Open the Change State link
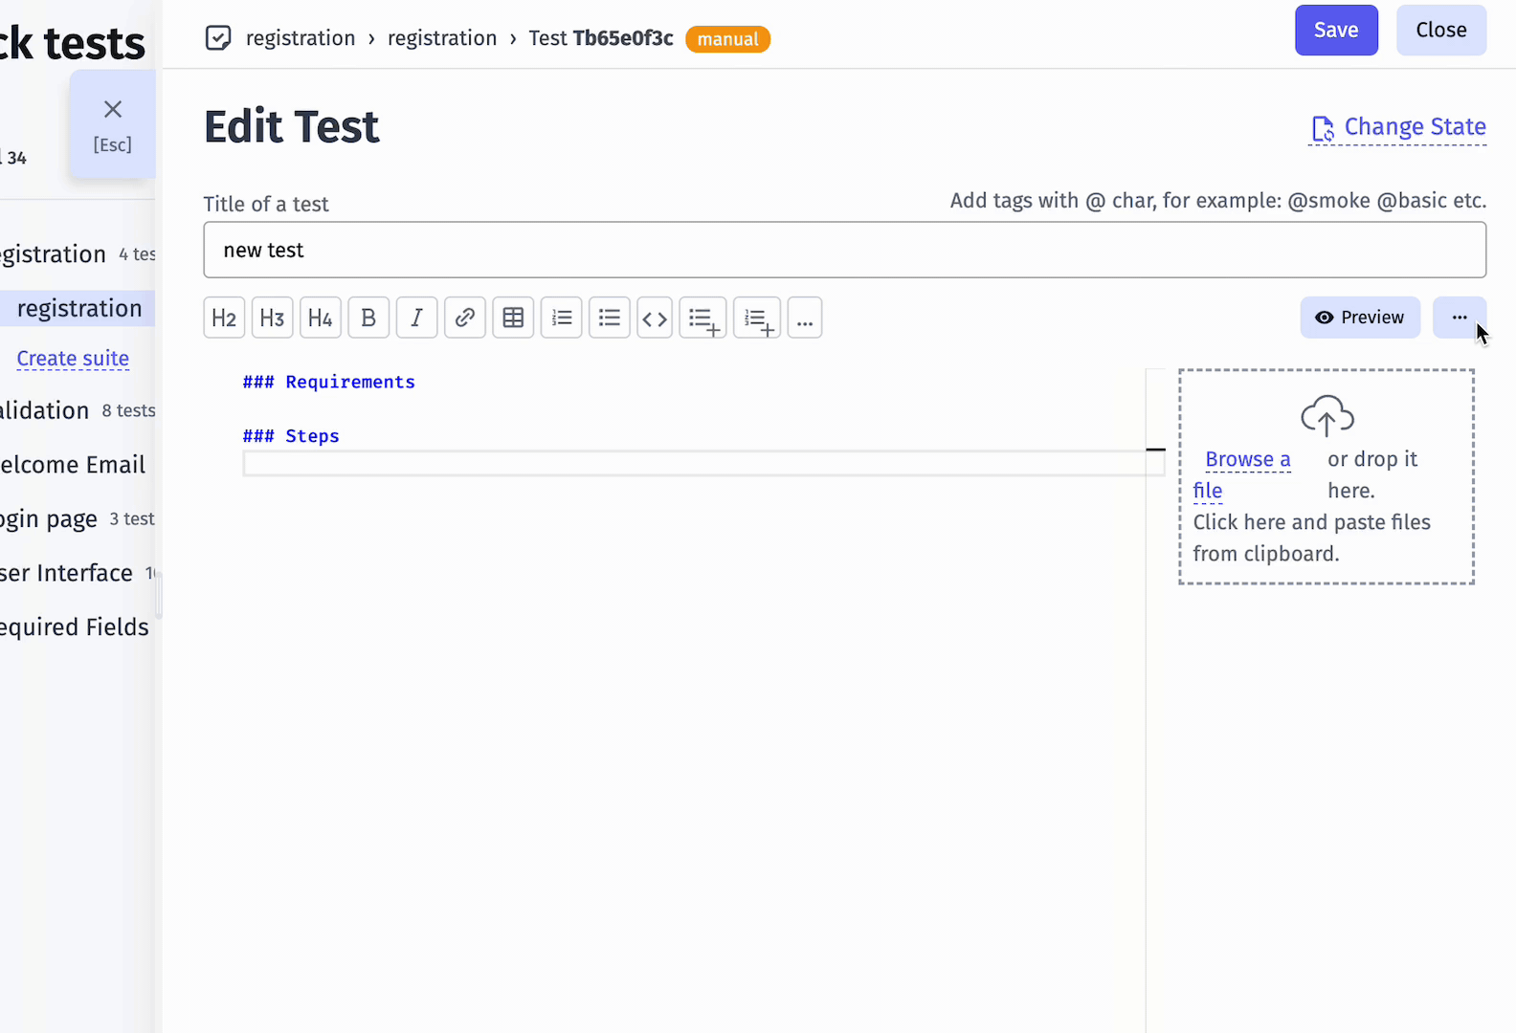This screenshot has width=1516, height=1033. 1397,127
